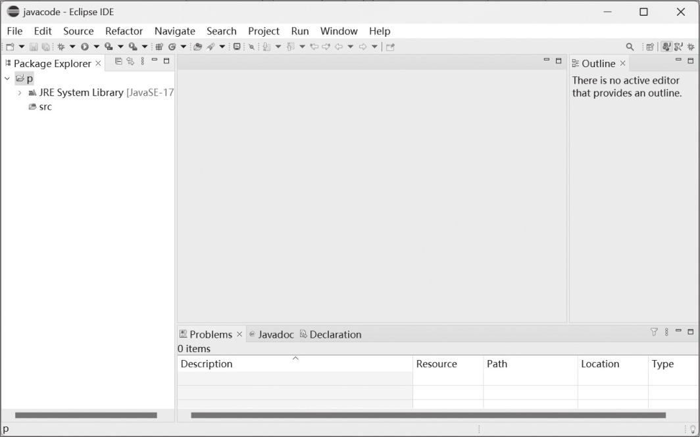Close the Problems tab
The height and width of the screenshot is (437, 700).
click(239, 334)
